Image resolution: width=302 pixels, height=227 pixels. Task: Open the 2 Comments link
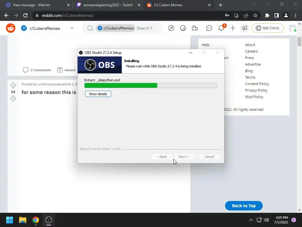[37, 70]
